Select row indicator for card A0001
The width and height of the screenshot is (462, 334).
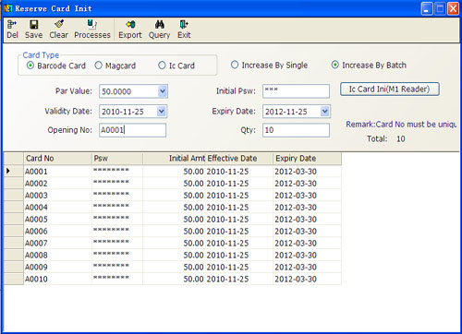pos(14,172)
